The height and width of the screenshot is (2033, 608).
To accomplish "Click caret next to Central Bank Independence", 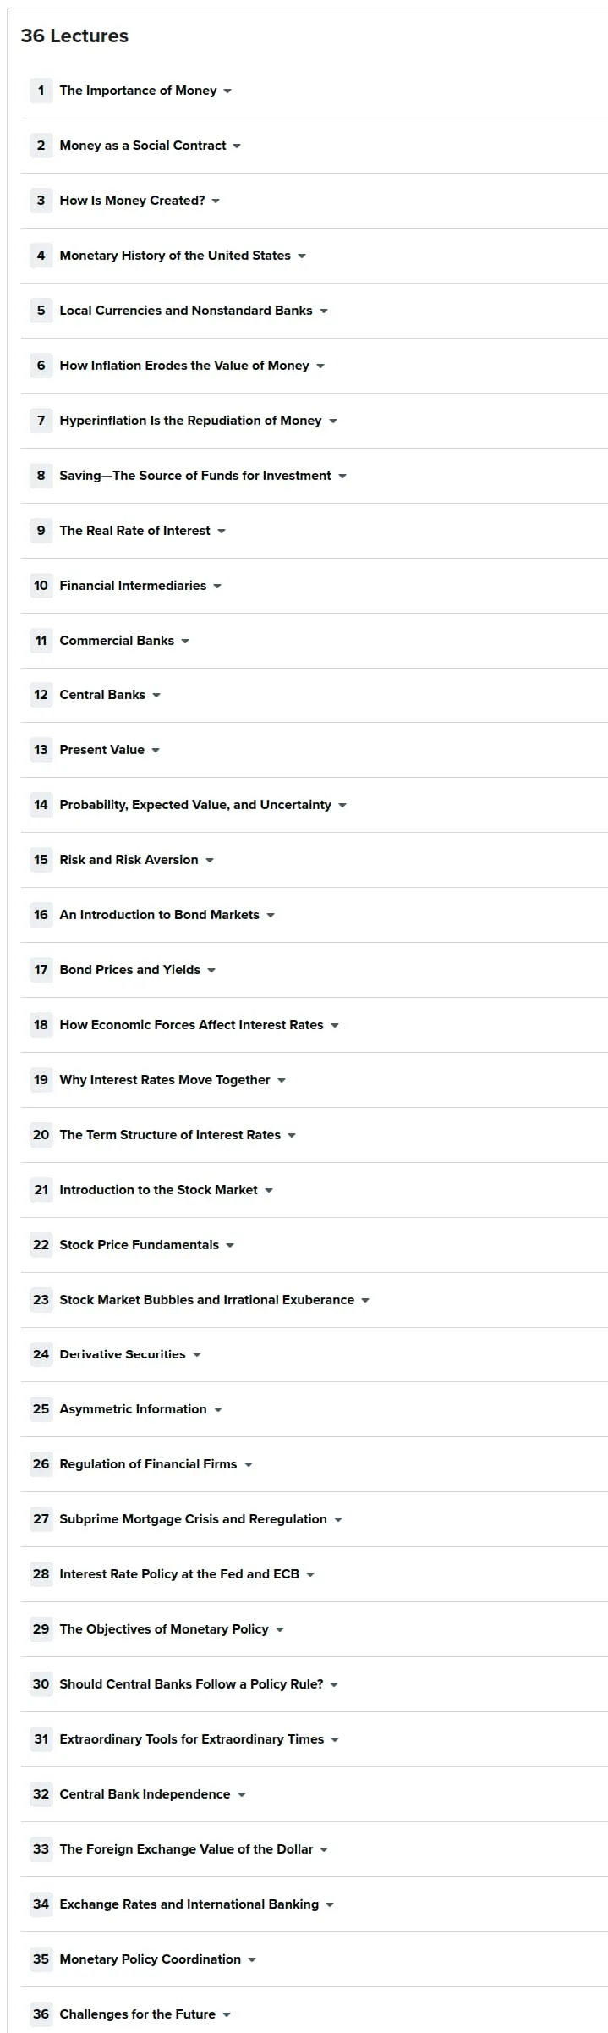I will pyautogui.click(x=242, y=1795).
